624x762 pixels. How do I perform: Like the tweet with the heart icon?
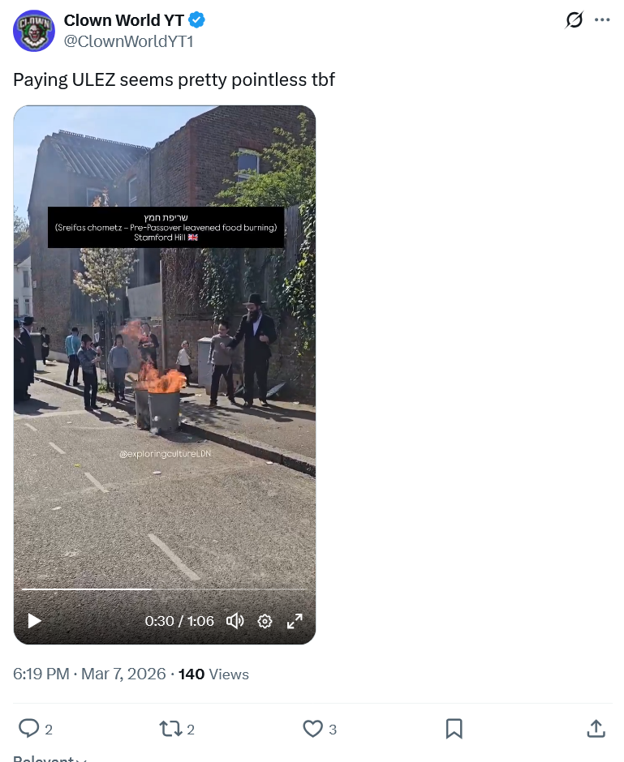click(x=312, y=729)
